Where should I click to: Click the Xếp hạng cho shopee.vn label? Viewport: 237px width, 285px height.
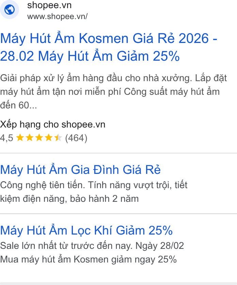click(x=53, y=125)
